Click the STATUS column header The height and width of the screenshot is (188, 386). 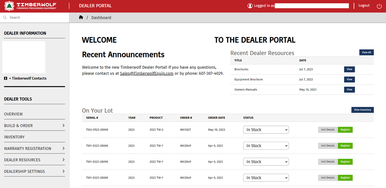tap(248, 118)
